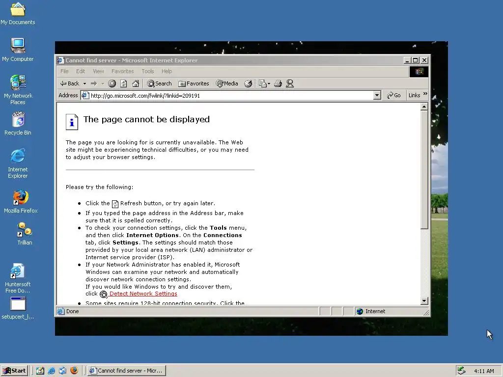The width and height of the screenshot is (503, 377).
Task: Click the 4:11 AM clock
Action: click(x=484, y=371)
